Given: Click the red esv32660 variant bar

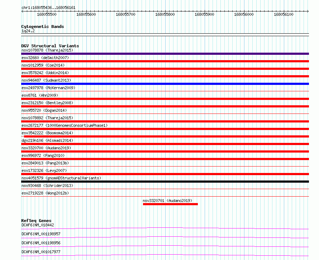Looking at the screenshot, I should coord(165,61).
